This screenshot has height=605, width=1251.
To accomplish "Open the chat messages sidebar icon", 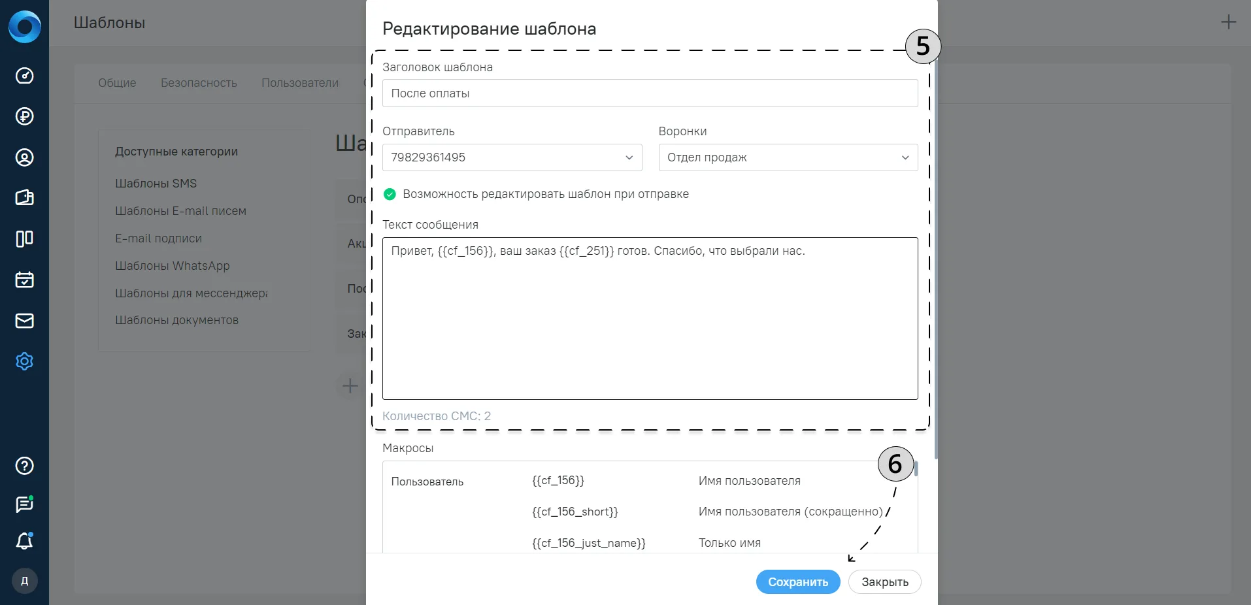I will tap(24, 504).
